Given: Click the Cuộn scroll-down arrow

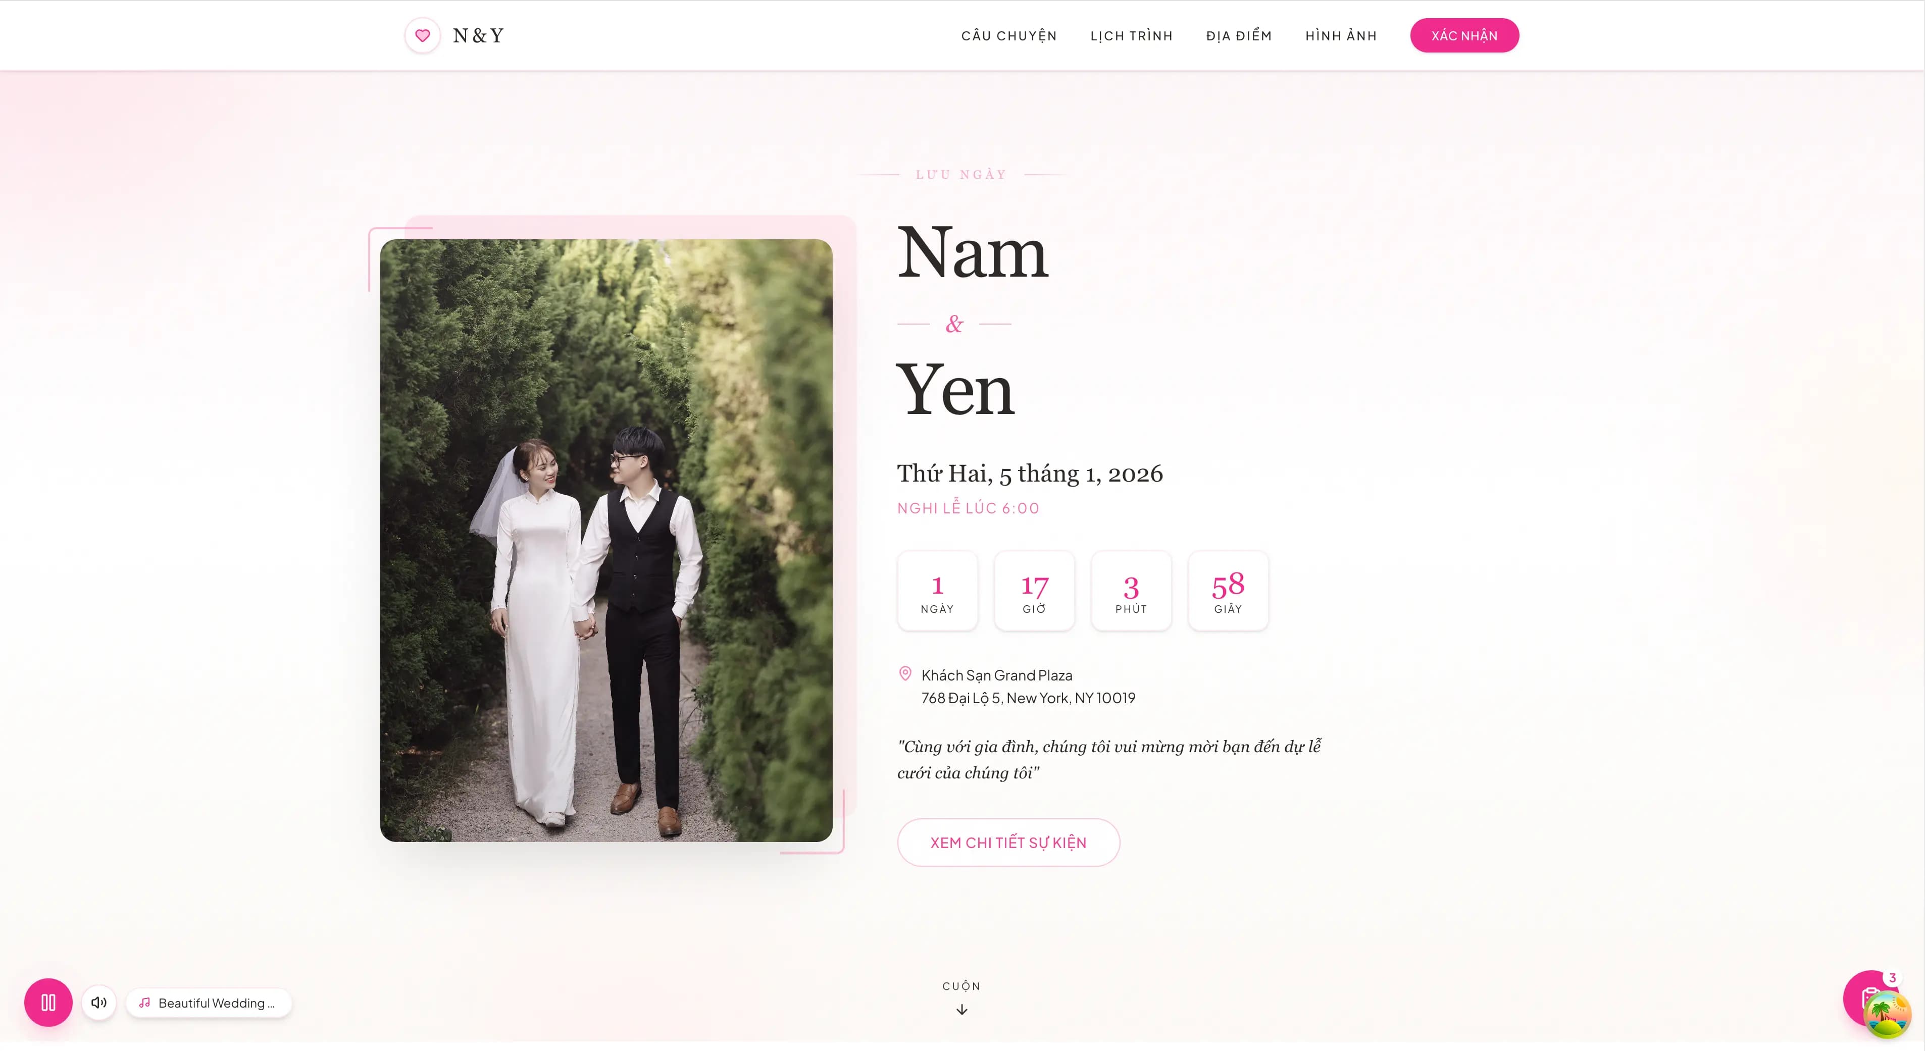Looking at the screenshot, I should point(962,1010).
